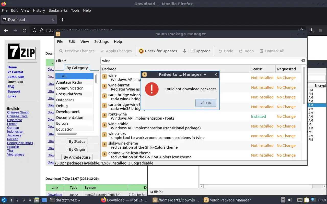Select the Databases category
327x204 pixels.
pos(75,100)
